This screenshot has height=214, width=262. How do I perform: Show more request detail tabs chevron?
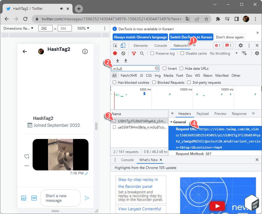(x=253, y=113)
